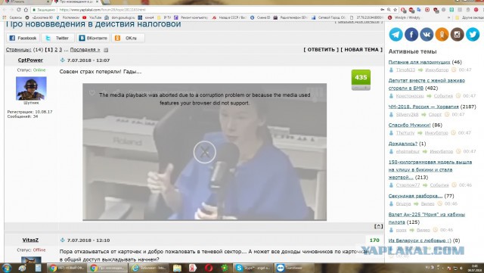
Task: Go to page 3 of the topic
Action: [x=60, y=49]
